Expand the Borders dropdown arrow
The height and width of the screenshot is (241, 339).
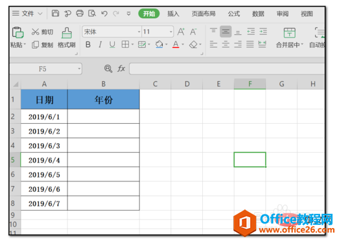[132, 45]
